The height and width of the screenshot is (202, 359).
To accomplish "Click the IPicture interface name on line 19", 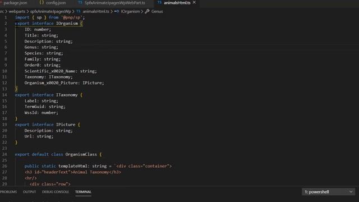I will click(x=66, y=125).
